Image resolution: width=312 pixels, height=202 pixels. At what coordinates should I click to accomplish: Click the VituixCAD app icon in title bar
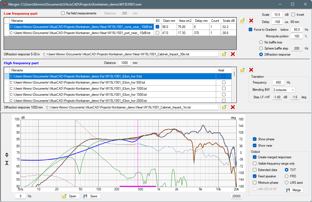click(4, 4)
